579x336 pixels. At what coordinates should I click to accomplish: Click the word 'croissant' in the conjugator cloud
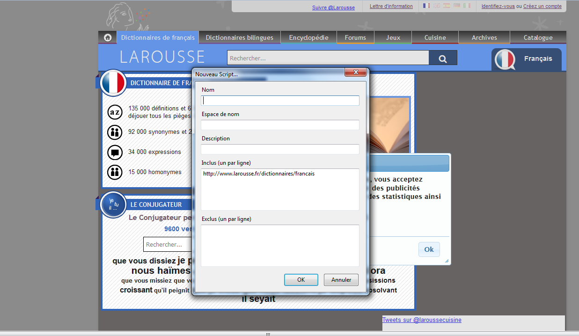[x=136, y=290]
